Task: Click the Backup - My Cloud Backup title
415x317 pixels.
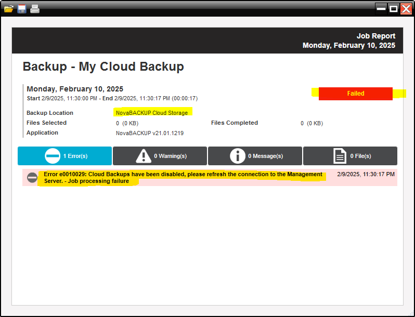Action: (x=103, y=67)
